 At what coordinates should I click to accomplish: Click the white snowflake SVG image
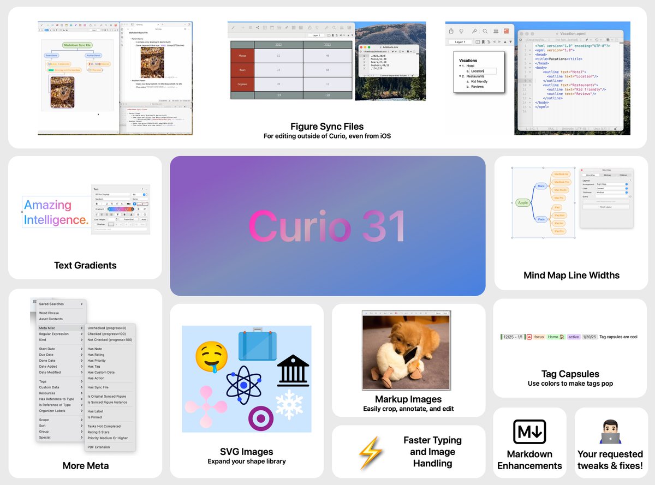289,405
